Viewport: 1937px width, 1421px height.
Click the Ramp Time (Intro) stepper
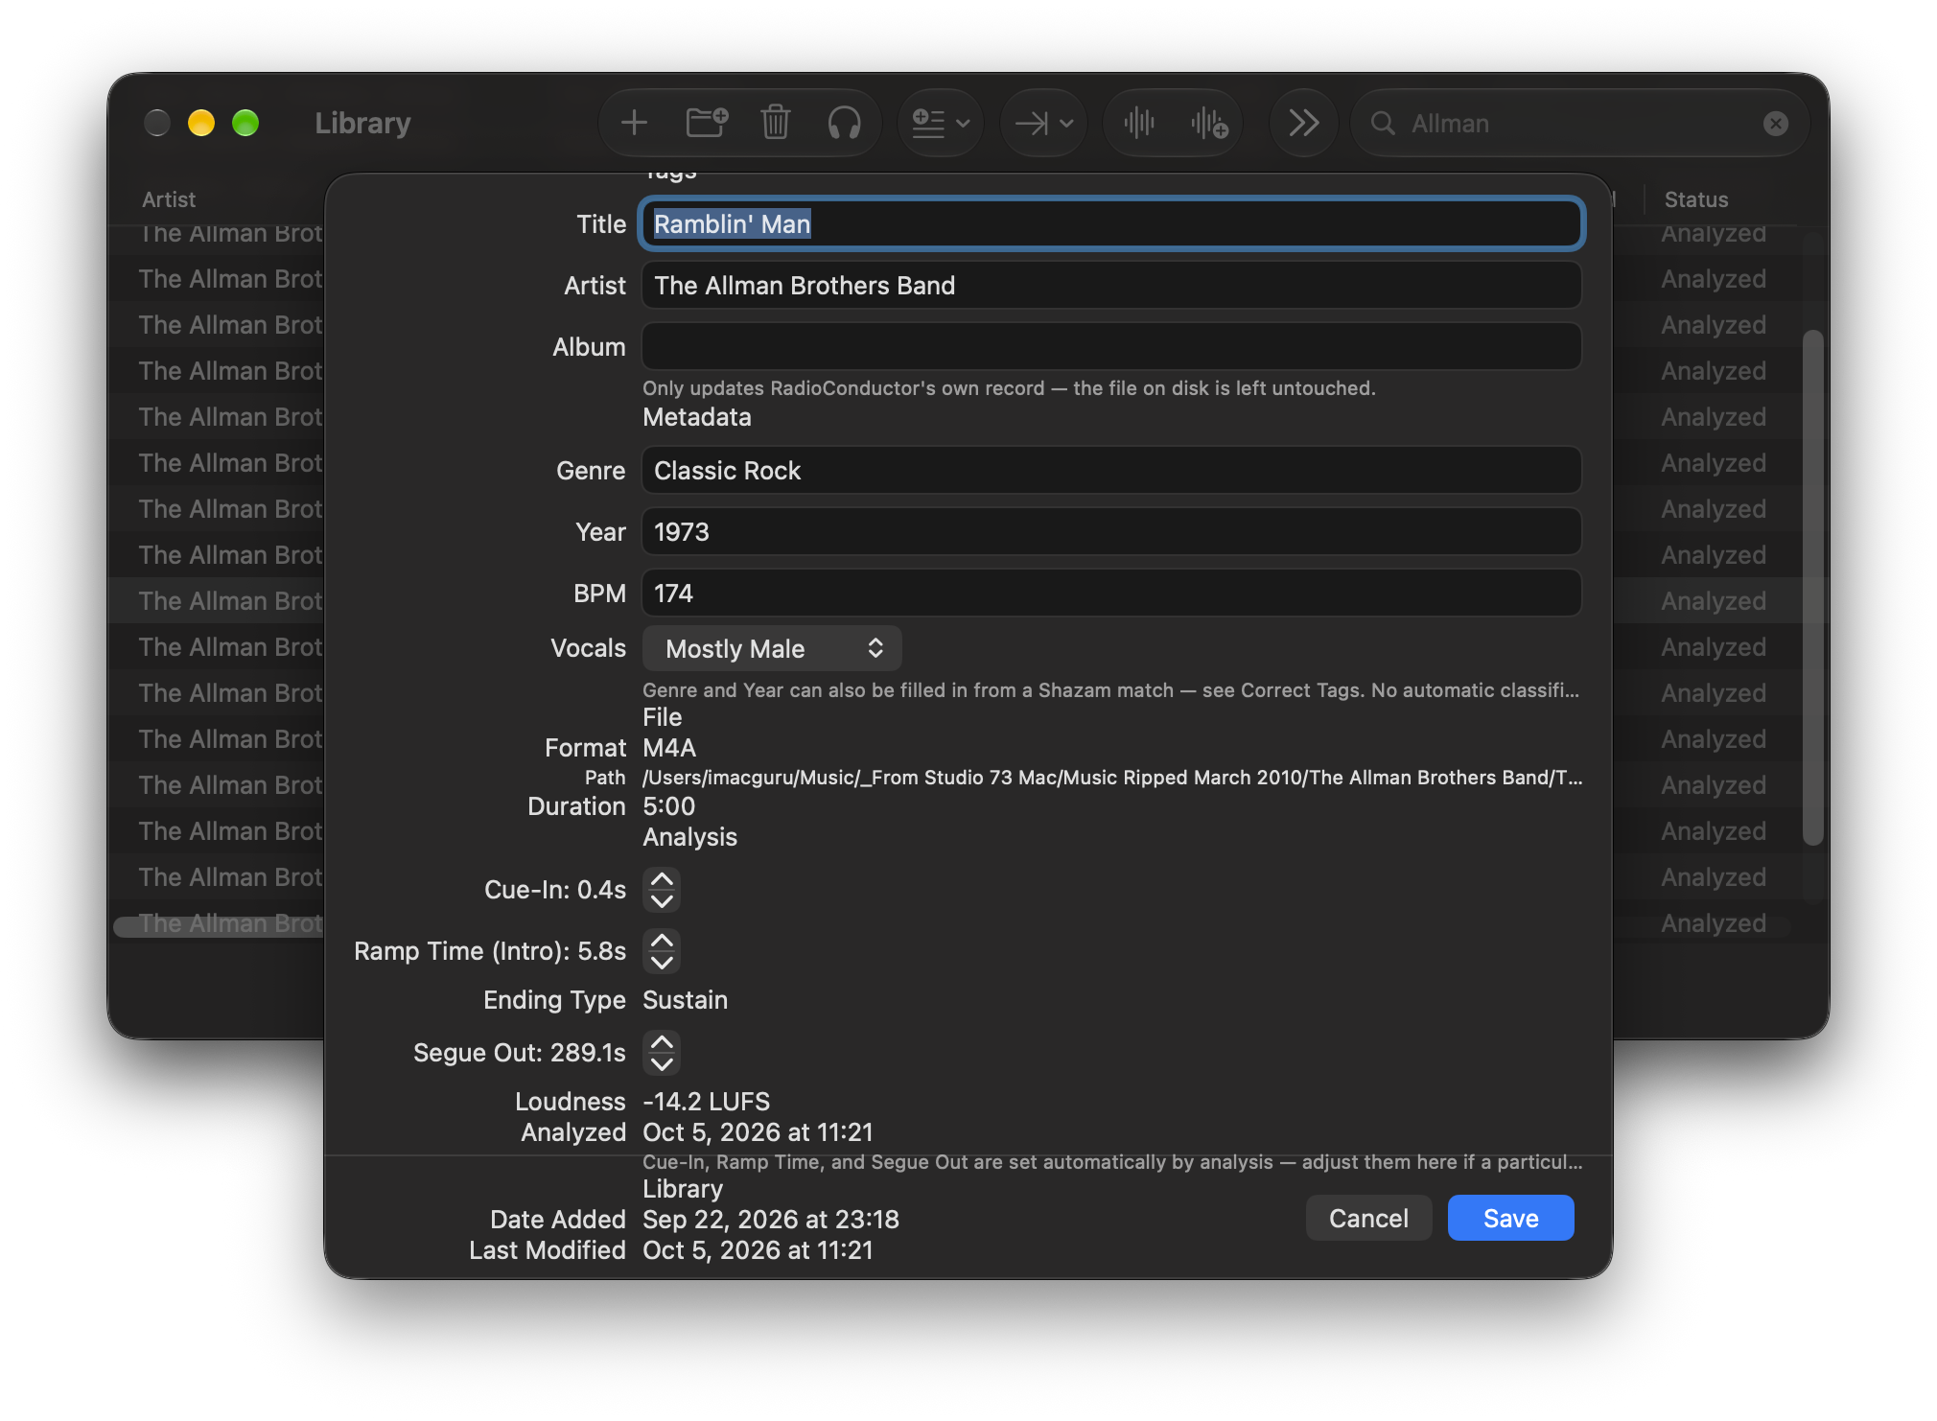[x=662, y=951]
